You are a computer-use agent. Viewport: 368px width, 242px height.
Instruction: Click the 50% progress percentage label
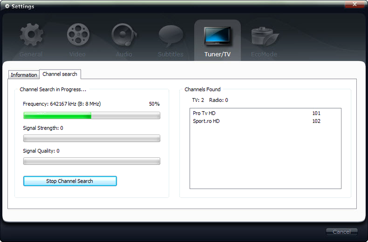(154, 104)
